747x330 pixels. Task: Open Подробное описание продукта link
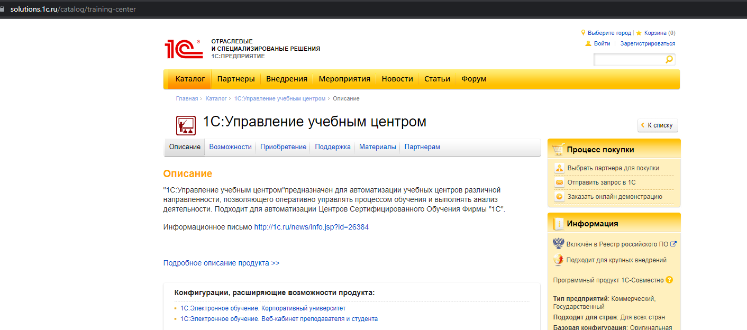tap(221, 263)
